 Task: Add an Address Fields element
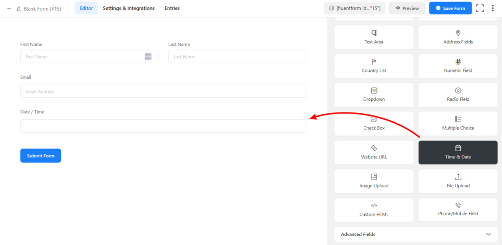pos(458,37)
